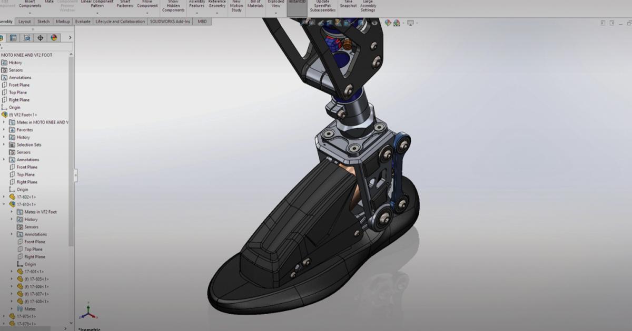The image size is (632, 331).
Task: Click Update SpeedPak Subassemblies button
Action: pyautogui.click(x=323, y=6)
